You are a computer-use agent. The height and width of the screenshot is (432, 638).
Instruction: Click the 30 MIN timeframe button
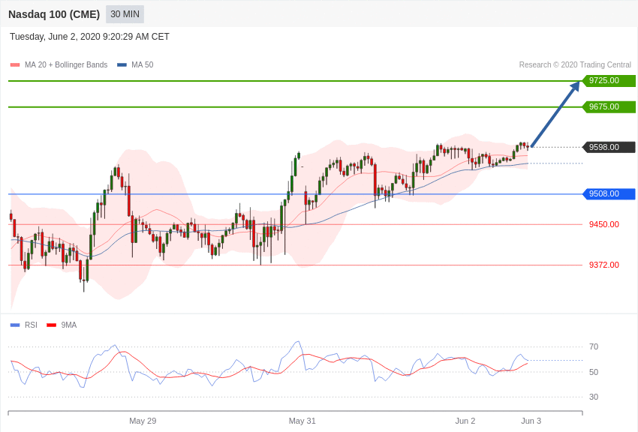coord(125,14)
